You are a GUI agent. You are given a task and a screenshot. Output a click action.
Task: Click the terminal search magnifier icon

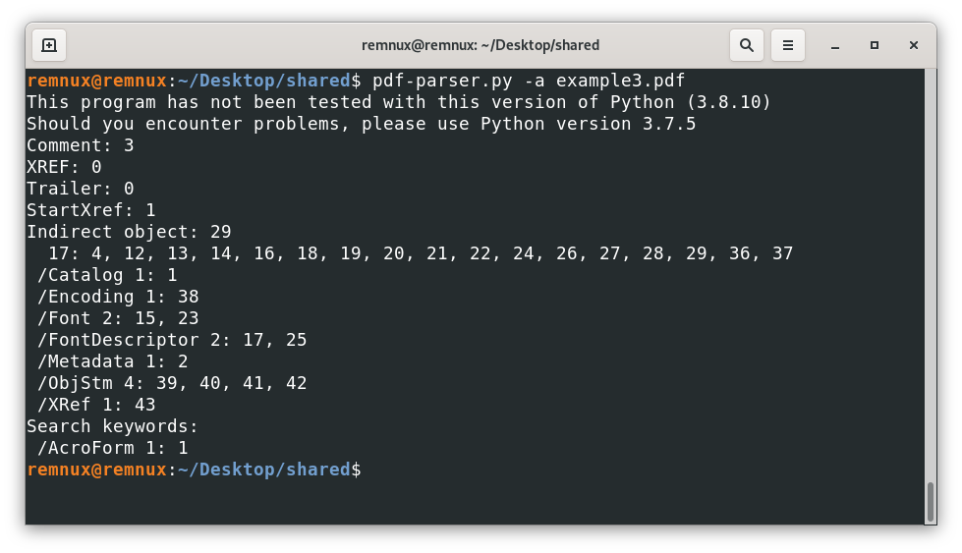[747, 45]
